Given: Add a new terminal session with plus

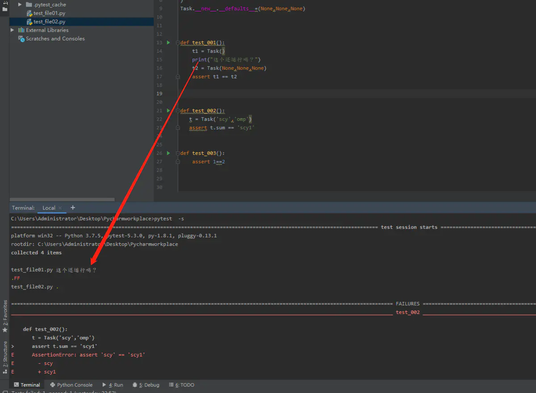Looking at the screenshot, I should pyautogui.click(x=73, y=207).
